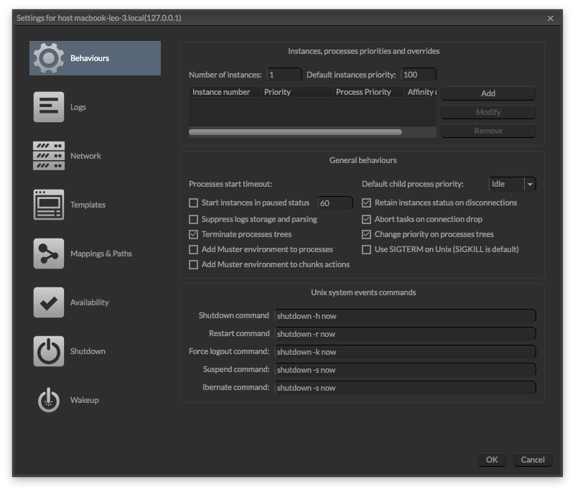The width and height of the screenshot is (575, 492).
Task: Uncheck Abort tasks on connection drop
Action: point(367,219)
